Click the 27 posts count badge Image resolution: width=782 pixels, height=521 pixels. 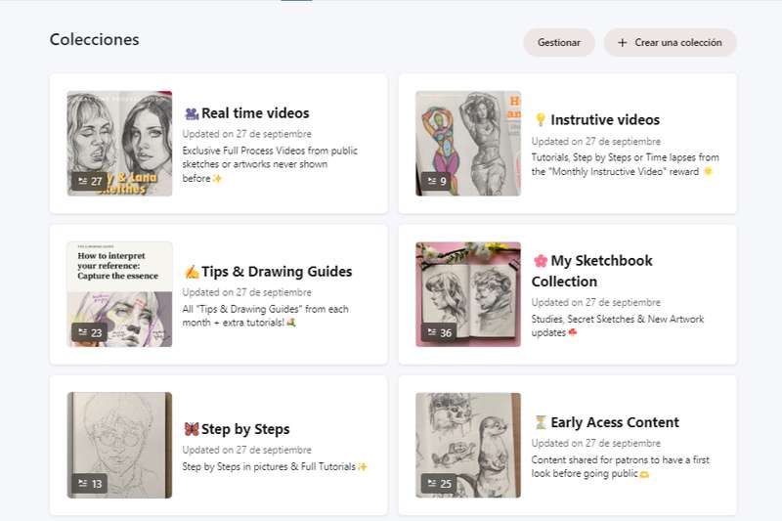tap(89, 181)
